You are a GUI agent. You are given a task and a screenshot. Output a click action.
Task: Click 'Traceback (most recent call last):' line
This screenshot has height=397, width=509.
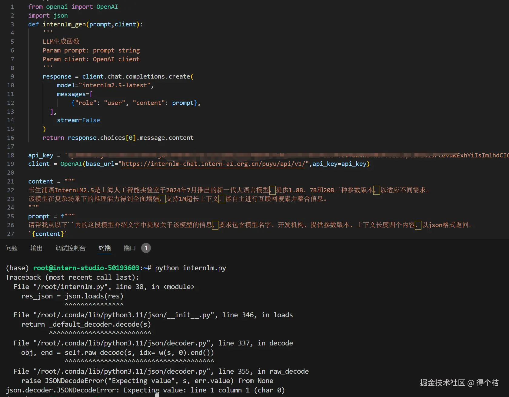pyautogui.click(x=72, y=278)
